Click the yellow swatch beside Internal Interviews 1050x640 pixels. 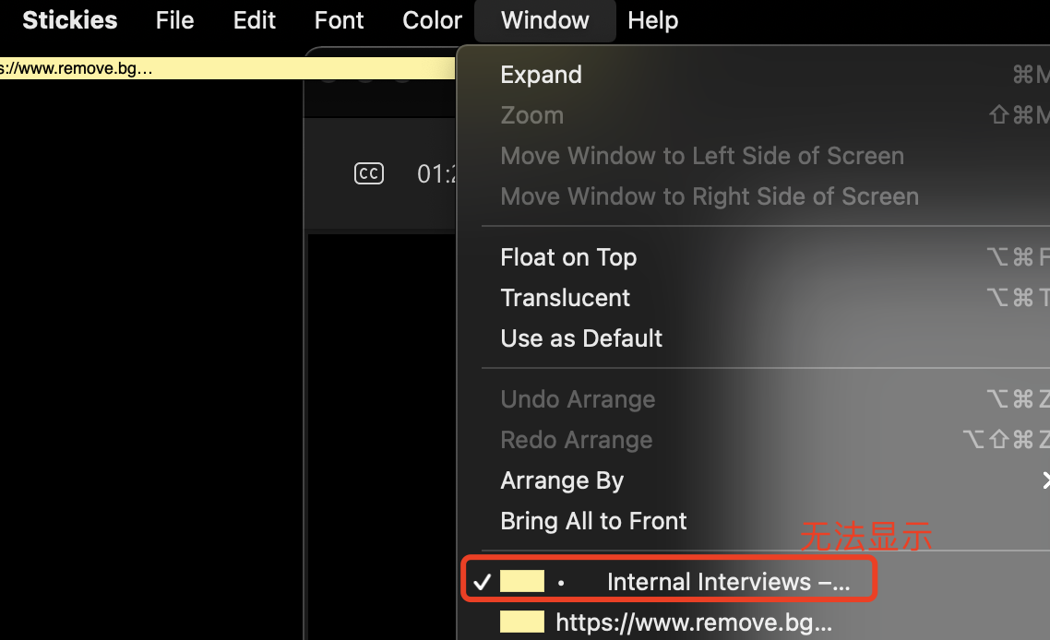(522, 582)
